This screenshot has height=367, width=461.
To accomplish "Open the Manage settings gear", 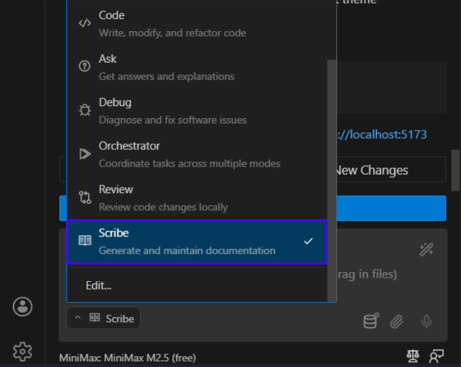I will (23, 351).
